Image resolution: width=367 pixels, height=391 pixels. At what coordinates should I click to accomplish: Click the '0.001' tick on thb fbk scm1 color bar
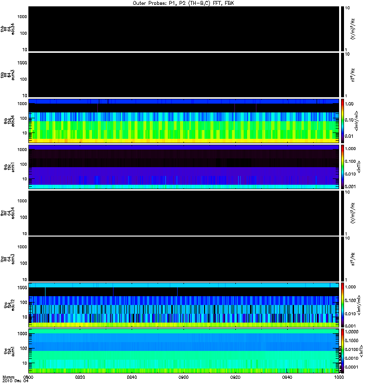click(x=350, y=187)
